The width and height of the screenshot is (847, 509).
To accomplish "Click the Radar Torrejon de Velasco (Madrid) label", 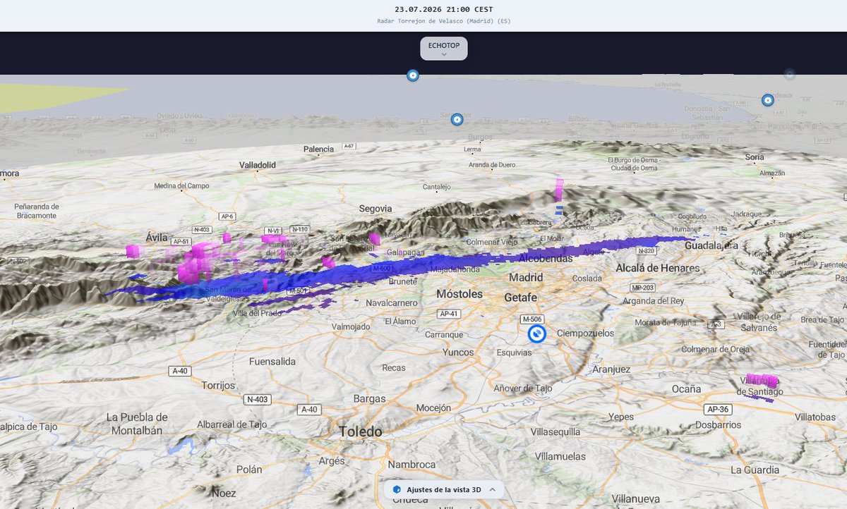I will click(x=444, y=21).
